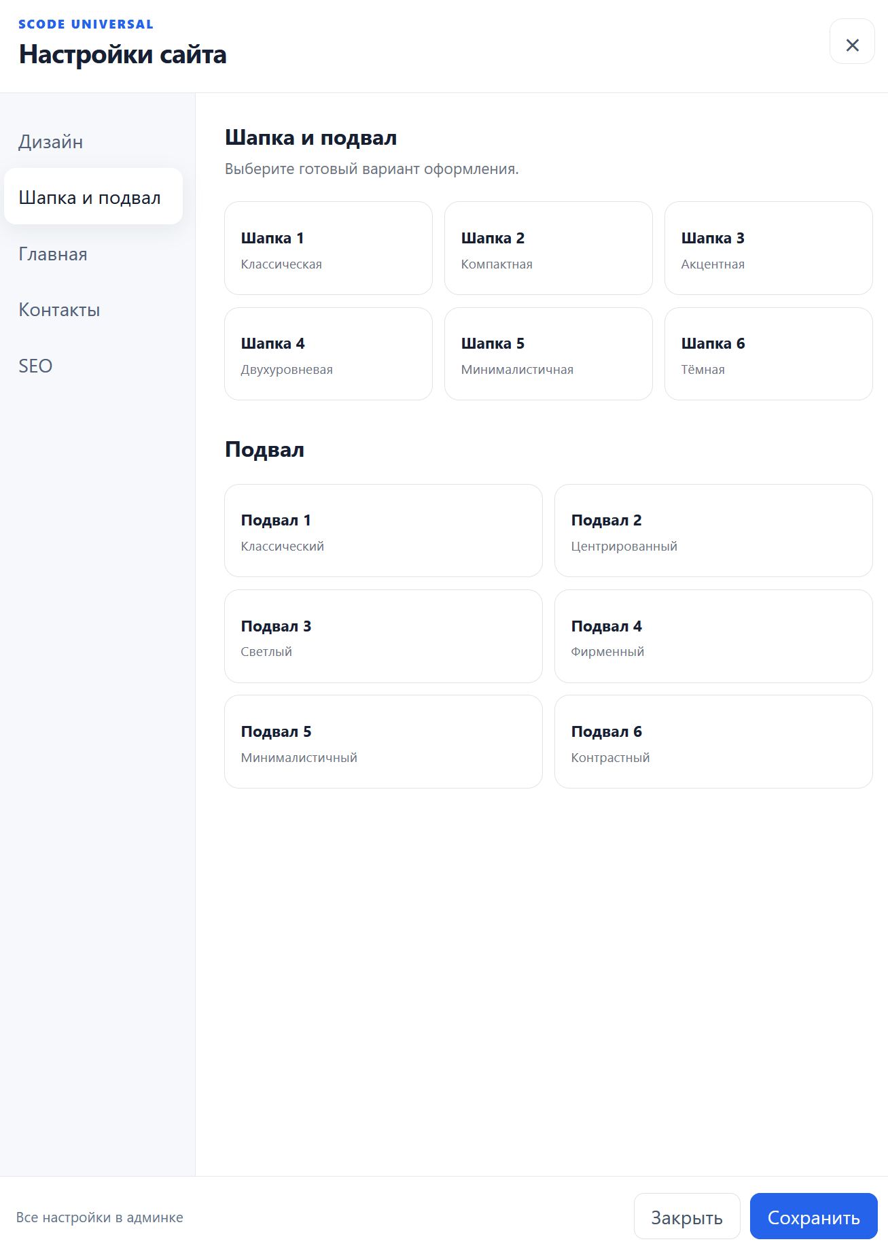Pick the Шапка 6 Тёмная card

[768, 353]
